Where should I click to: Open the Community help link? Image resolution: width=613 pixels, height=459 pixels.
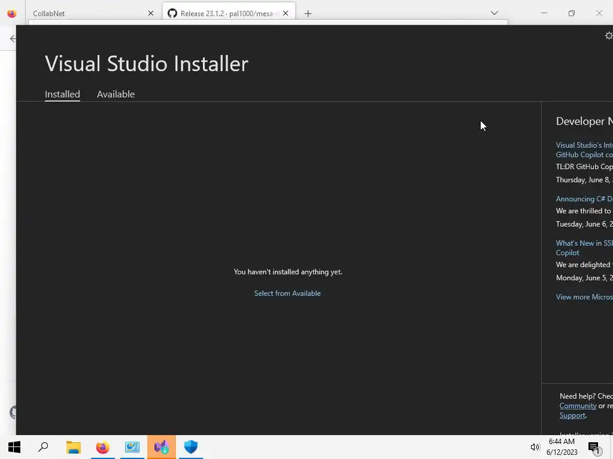(578, 406)
